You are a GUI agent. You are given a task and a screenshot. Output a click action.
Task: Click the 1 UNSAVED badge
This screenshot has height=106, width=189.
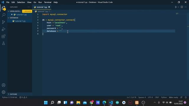[27, 11]
